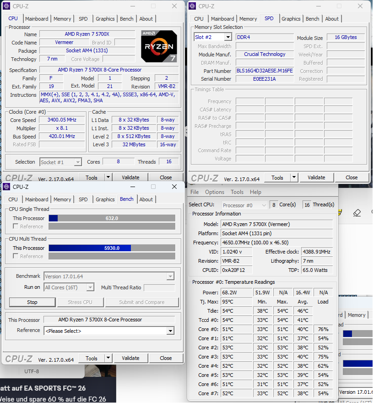373x403 pixels.
Task: Click Memory tab in window behind Core Temp
Action: pos(357,315)
